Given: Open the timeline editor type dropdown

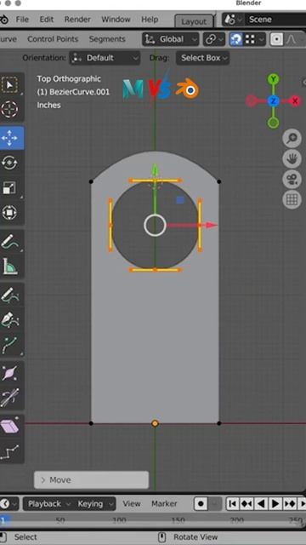Looking at the screenshot, I should pyautogui.click(x=8, y=503).
